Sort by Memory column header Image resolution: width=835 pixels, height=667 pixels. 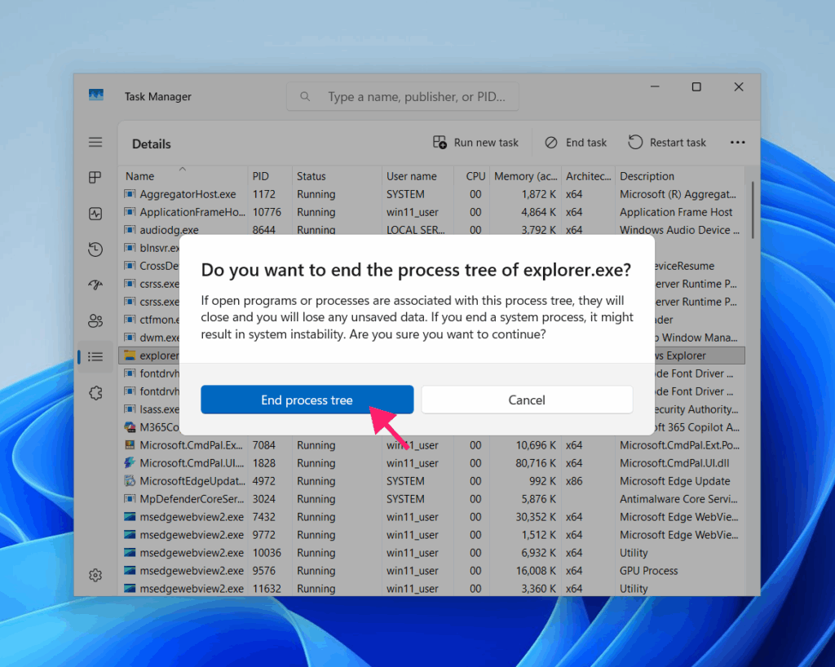[x=526, y=175]
